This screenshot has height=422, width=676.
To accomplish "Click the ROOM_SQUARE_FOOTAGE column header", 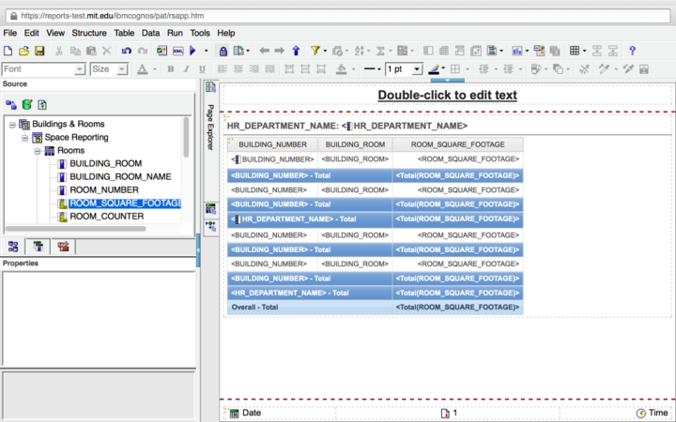I will (458, 144).
